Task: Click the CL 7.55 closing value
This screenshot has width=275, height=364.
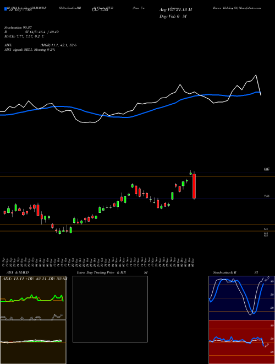Action: pos(100,10)
